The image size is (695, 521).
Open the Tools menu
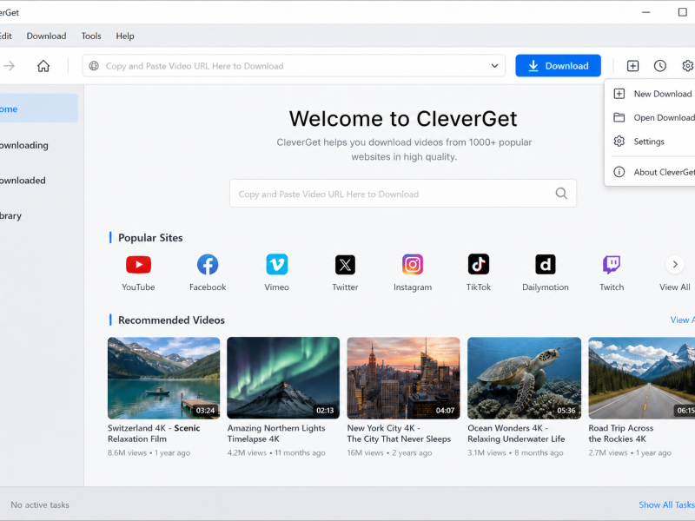pyautogui.click(x=91, y=36)
